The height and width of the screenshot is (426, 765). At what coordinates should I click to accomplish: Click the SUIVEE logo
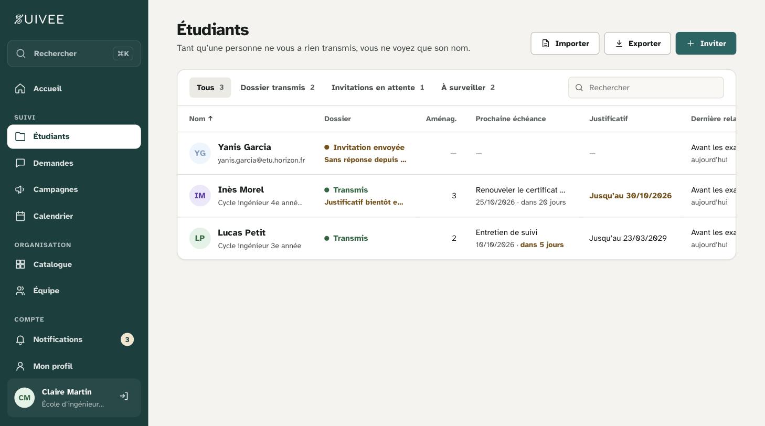pos(39,19)
